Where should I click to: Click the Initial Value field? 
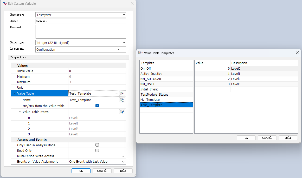click(x=97, y=71)
